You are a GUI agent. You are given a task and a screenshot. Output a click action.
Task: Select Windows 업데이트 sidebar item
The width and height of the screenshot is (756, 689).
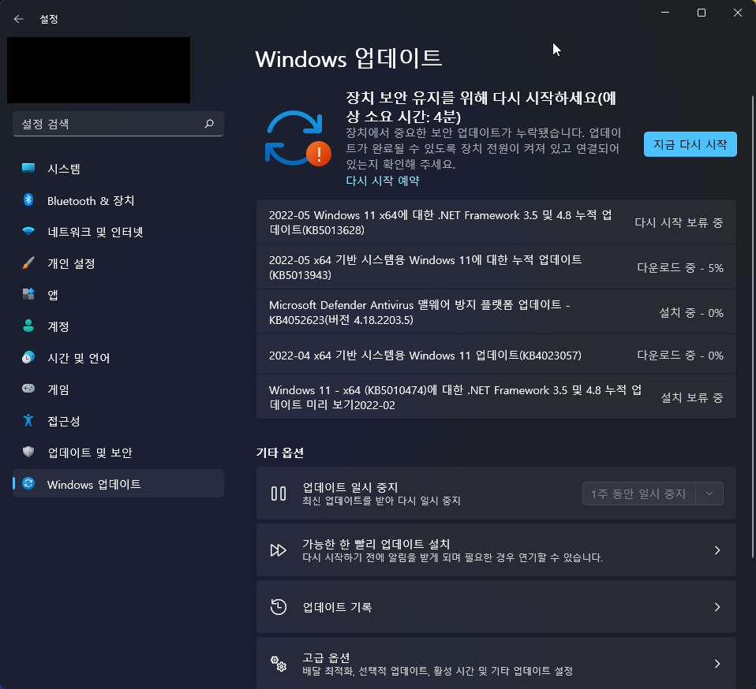118,483
